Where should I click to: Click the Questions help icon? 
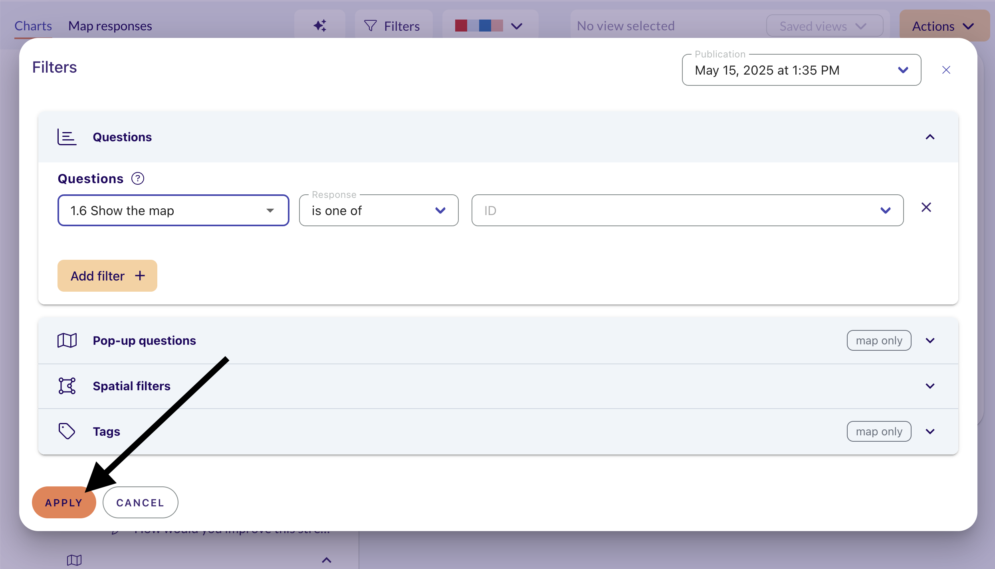(138, 178)
